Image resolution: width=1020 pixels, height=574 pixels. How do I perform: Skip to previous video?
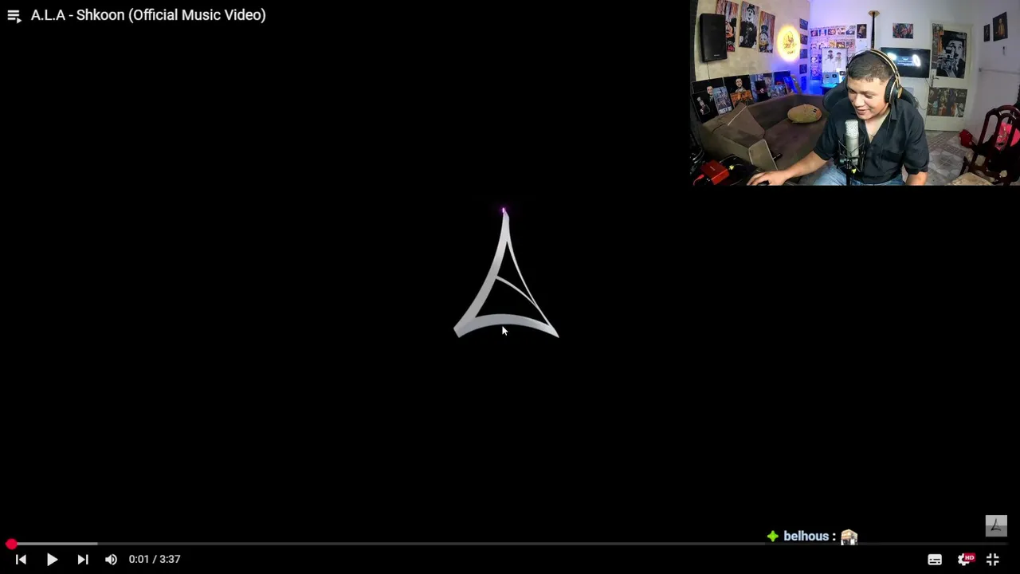21,560
